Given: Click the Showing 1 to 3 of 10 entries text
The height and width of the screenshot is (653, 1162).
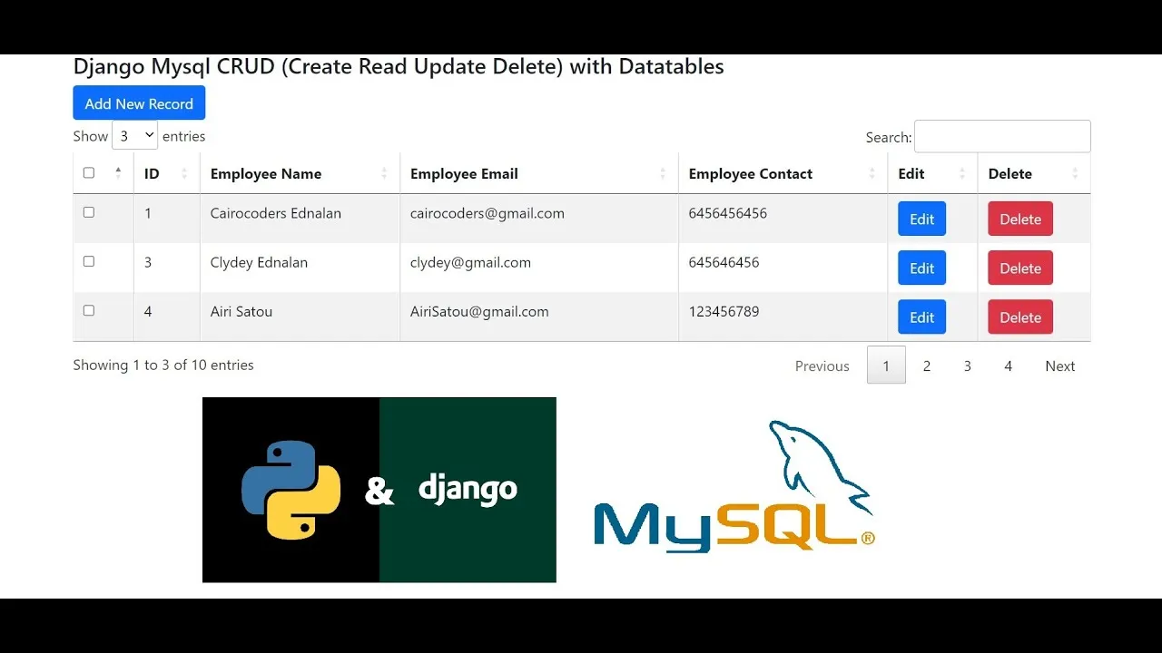Looking at the screenshot, I should (163, 365).
